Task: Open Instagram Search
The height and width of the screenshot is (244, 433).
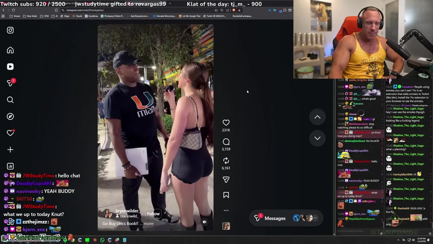Action: 10,100
